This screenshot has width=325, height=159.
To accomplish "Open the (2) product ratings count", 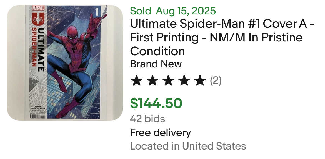I will click(216, 81).
